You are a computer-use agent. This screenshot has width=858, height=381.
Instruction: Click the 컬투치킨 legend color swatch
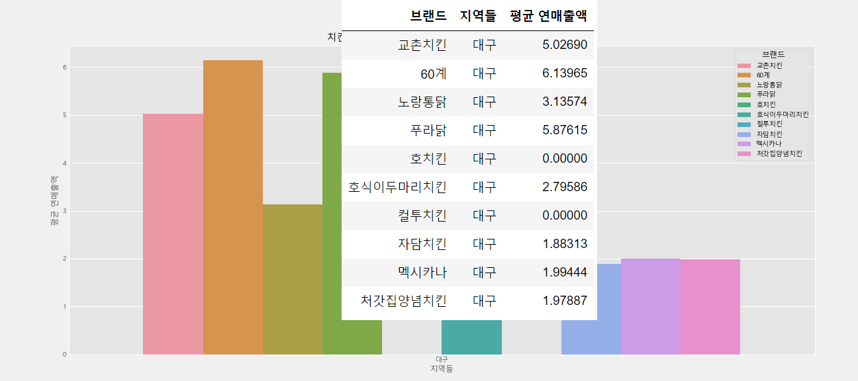coord(745,124)
